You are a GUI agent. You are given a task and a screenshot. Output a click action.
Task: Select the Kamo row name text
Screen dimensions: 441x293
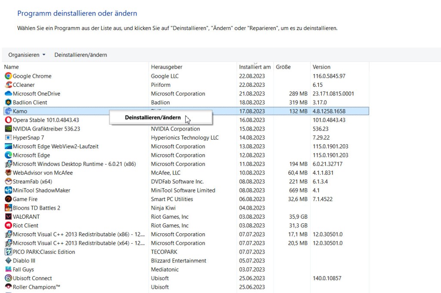tap(20, 111)
